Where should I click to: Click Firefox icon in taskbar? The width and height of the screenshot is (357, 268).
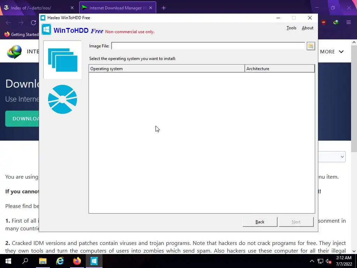pyautogui.click(x=77, y=261)
